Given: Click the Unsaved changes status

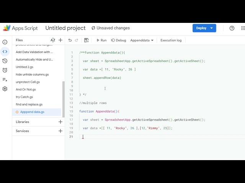Looking at the screenshot, I should pos(111,28).
